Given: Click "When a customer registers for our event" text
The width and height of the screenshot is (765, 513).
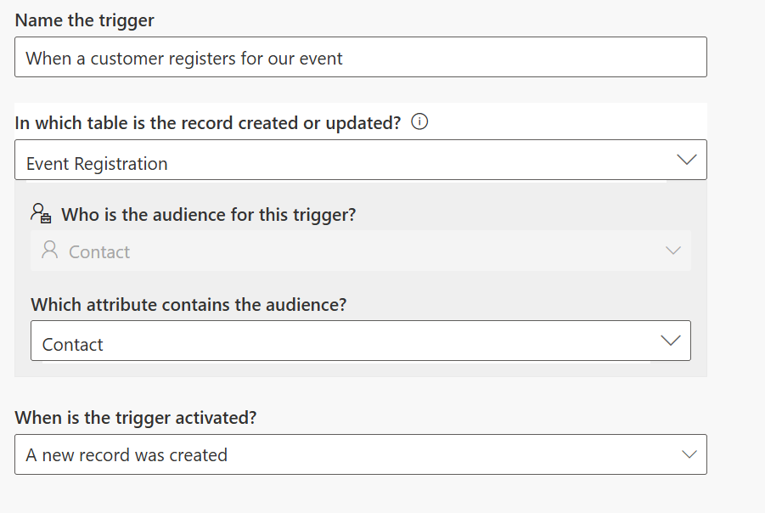Looking at the screenshot, I should (x=184, y=59).
